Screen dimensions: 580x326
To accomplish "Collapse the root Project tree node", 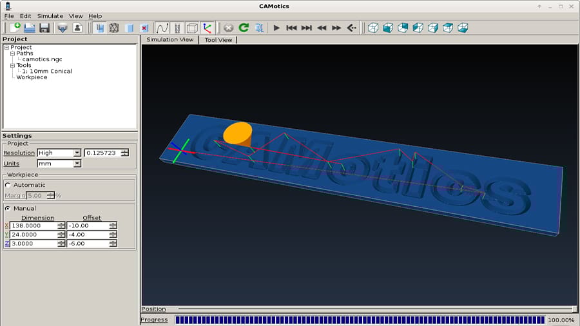I will pyautogui.click(x=6, y=47).
